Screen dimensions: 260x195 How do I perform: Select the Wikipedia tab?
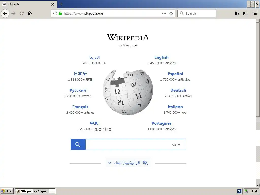coord(28,4)
